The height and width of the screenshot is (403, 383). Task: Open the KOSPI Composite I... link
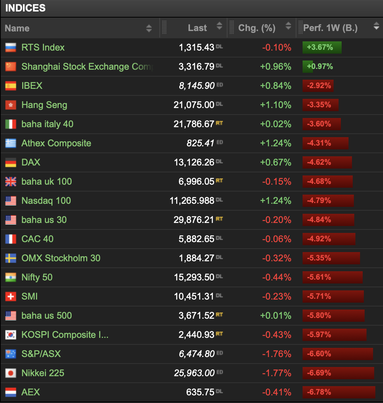(65, 335)
